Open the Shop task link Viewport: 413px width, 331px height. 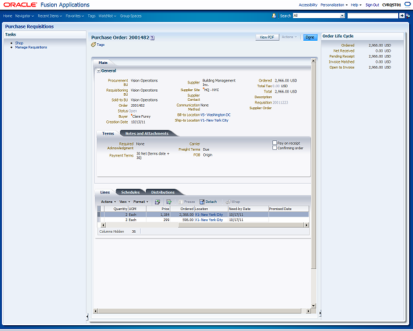click(19, 43)
